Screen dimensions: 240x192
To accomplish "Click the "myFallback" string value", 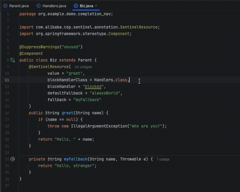I will point(87,100).
